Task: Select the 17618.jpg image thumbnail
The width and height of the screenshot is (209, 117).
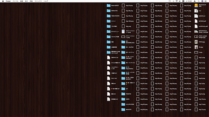Action: [196, 42]
